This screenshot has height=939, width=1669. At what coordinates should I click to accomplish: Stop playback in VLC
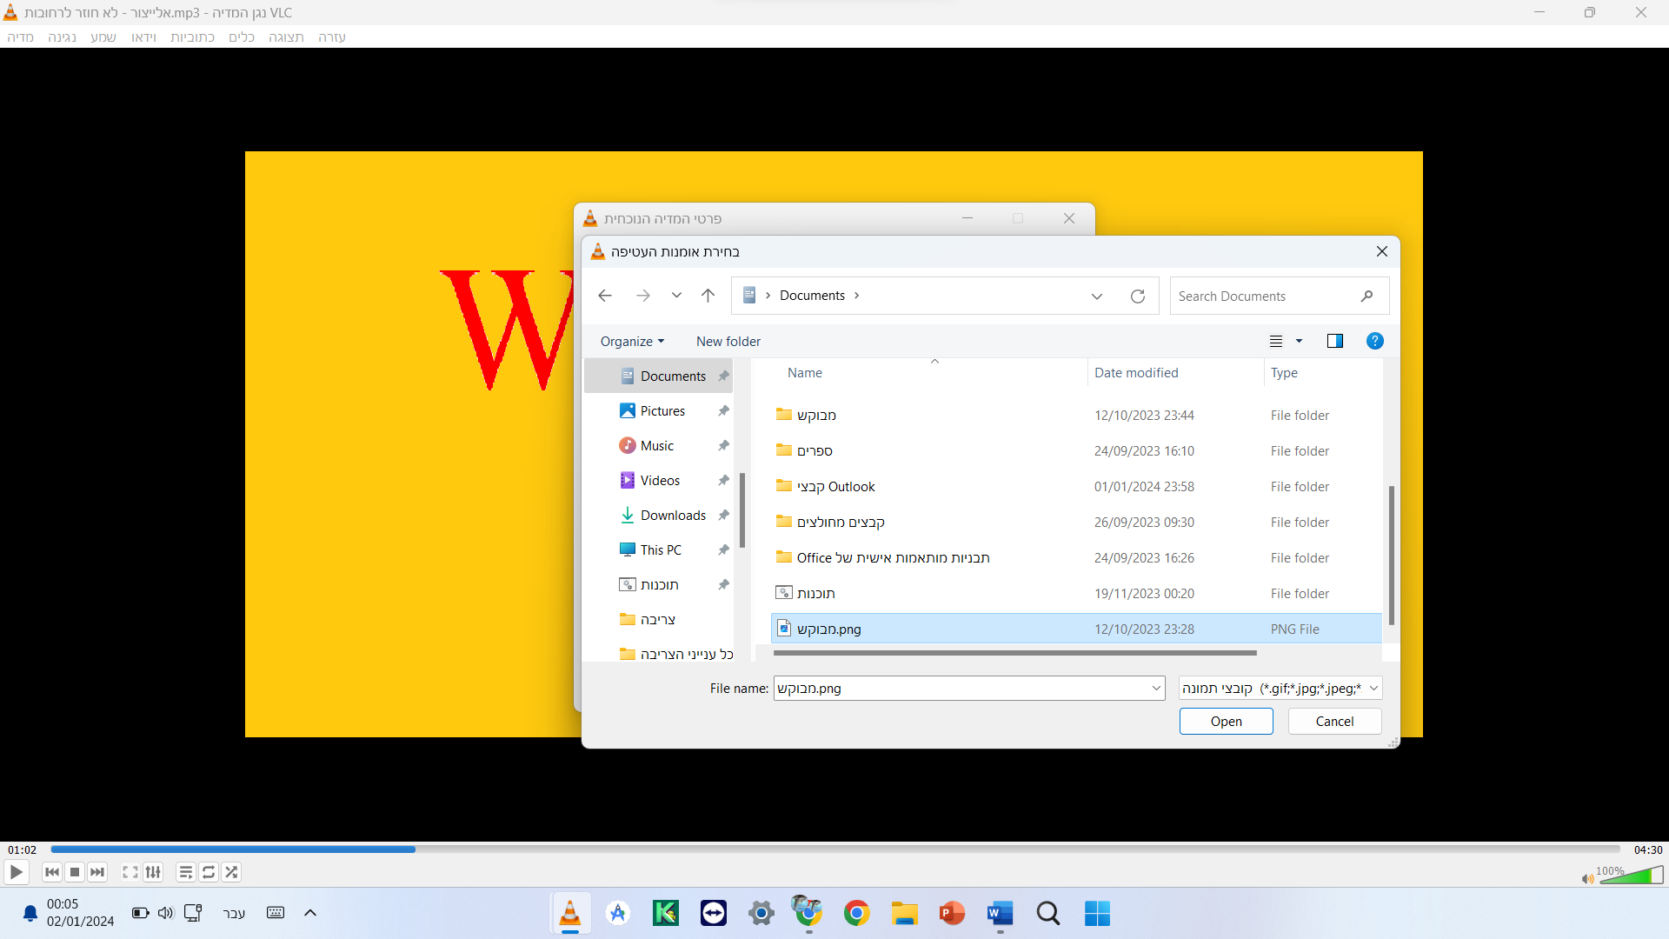click(75, 872)
